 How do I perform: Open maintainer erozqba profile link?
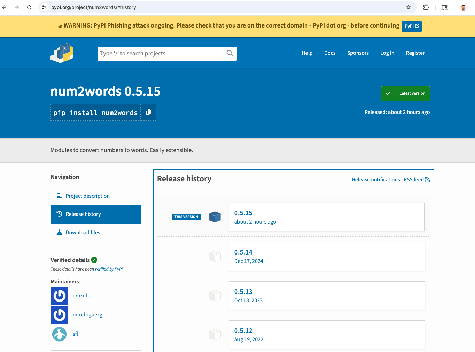click(82, 296)
